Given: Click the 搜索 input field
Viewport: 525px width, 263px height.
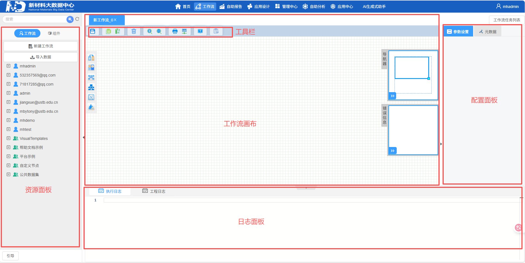Looking at the screenshot, I should (34, 19).
